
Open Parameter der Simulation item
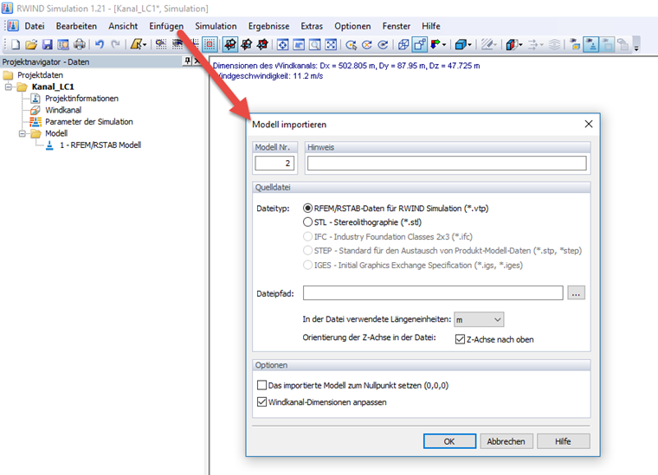[x=89, y=122]
